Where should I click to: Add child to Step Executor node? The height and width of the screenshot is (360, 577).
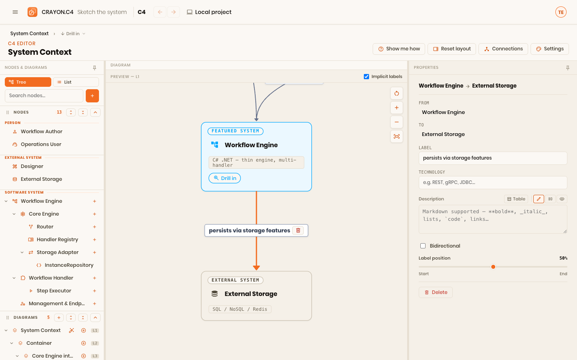pos(95,291)
